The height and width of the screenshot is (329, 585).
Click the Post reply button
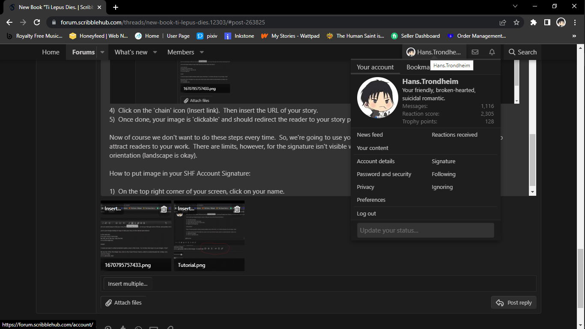(x=513, y=303)
